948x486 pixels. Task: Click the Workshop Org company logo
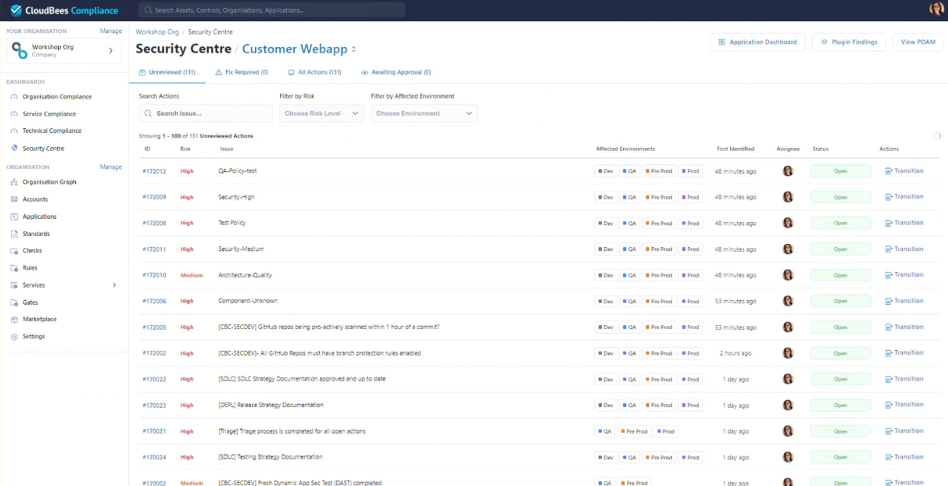click(20, 51)
